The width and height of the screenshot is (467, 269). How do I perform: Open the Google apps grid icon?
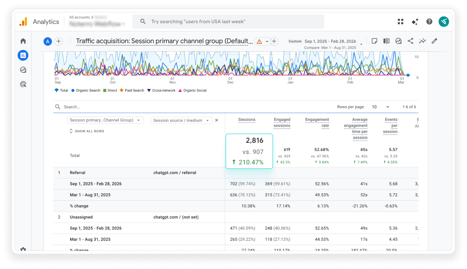click(x=400, y=22)
